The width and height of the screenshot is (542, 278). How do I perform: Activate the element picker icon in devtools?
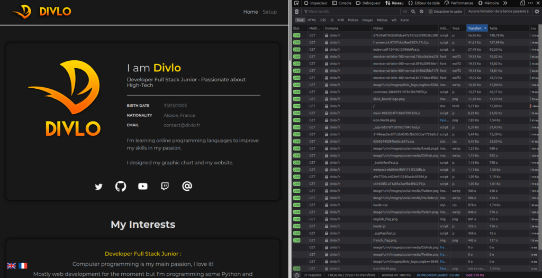click(x=296, y=3)
